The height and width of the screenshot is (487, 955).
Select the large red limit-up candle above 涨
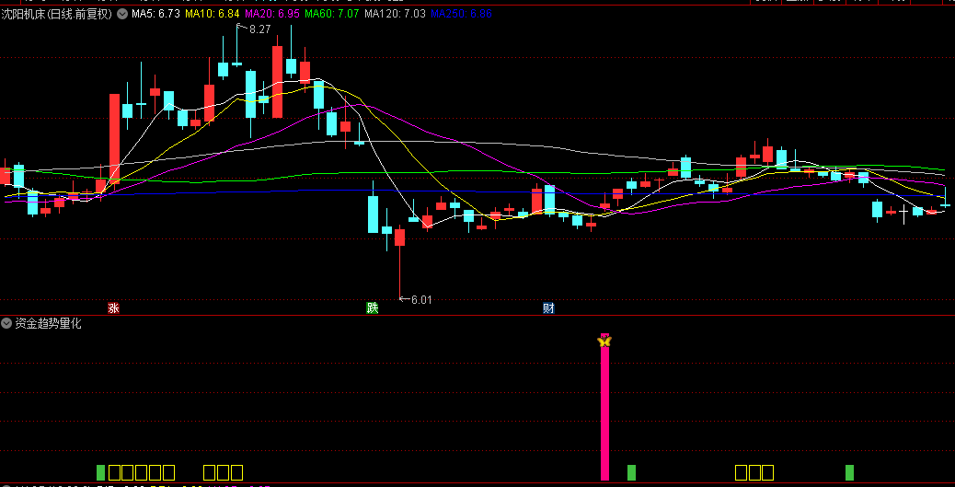pos(114,137)
